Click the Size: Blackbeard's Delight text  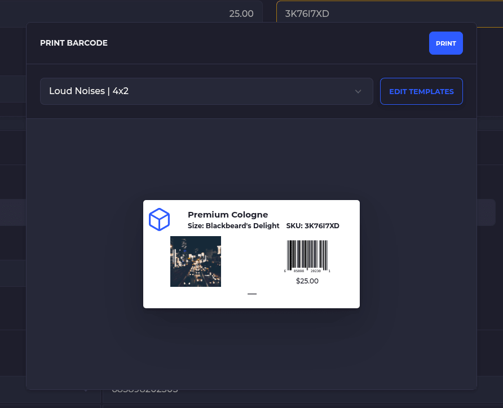click(233, 225)
